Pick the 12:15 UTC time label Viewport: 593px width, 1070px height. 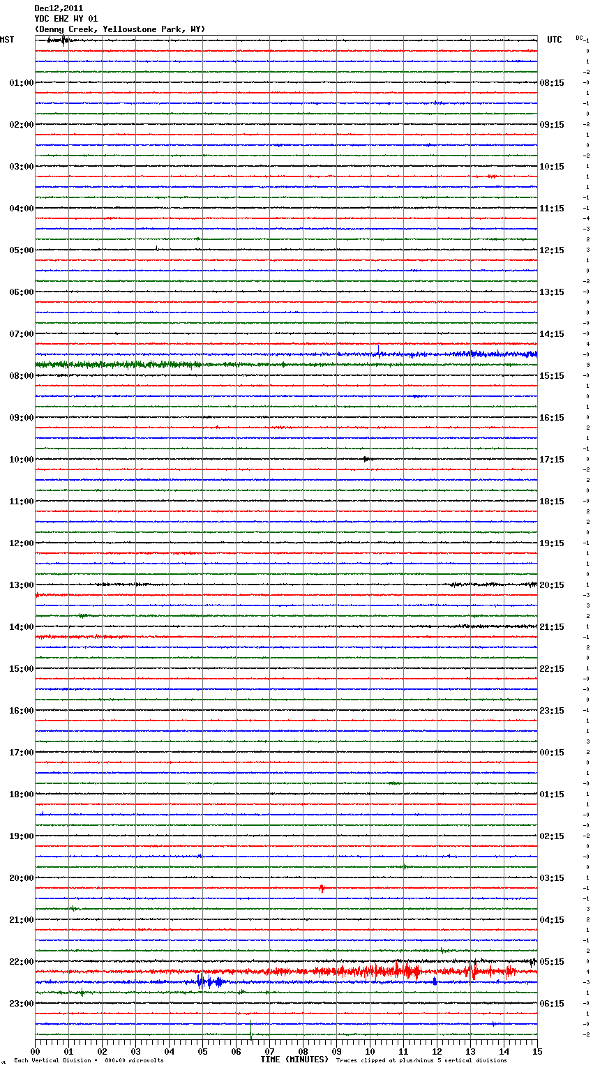pyautogui.click(x=552, y=250)
